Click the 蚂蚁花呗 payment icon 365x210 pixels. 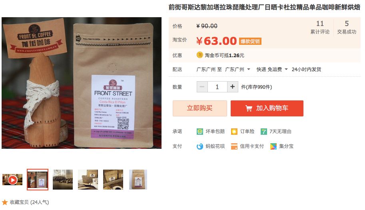pyautogui.click(x=200, y=146)
